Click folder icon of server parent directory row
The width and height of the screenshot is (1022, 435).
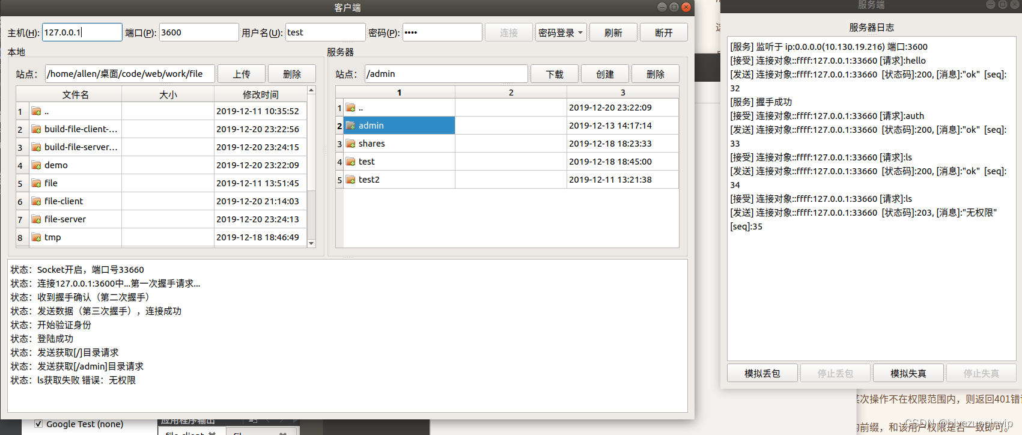pyautogui.click(x=351, y=108)
